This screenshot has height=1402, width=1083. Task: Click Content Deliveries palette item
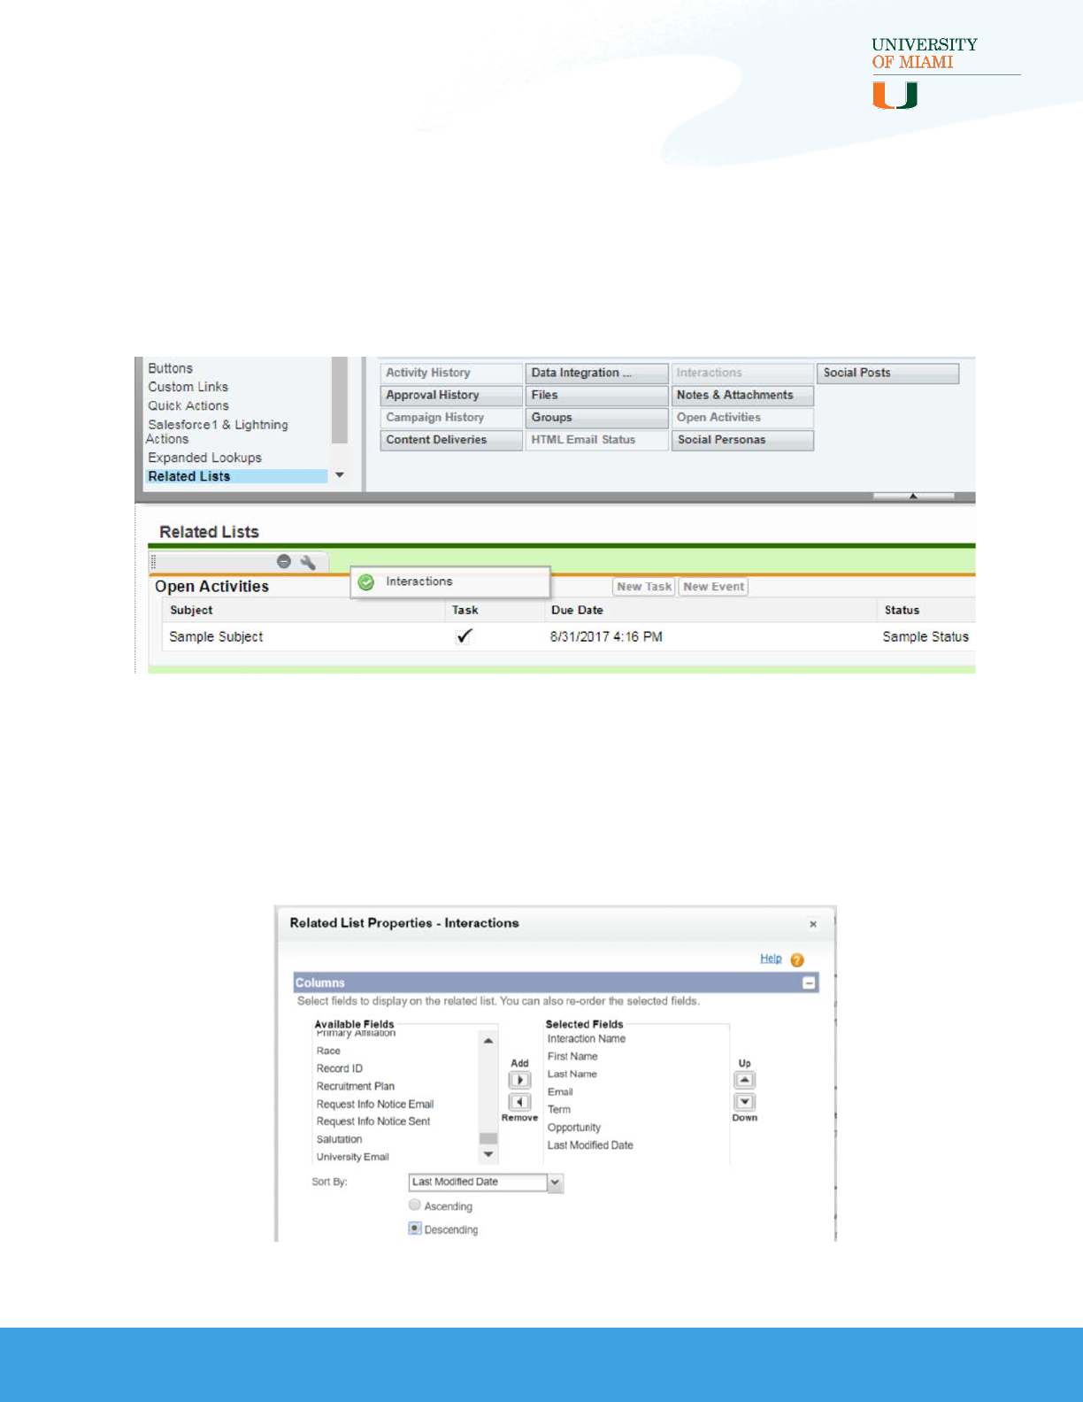pyautogui.click(x=451, y=440)
